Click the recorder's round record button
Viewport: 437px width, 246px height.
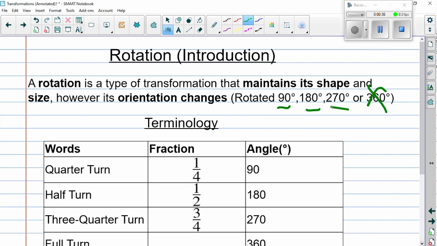click(355, 30)
